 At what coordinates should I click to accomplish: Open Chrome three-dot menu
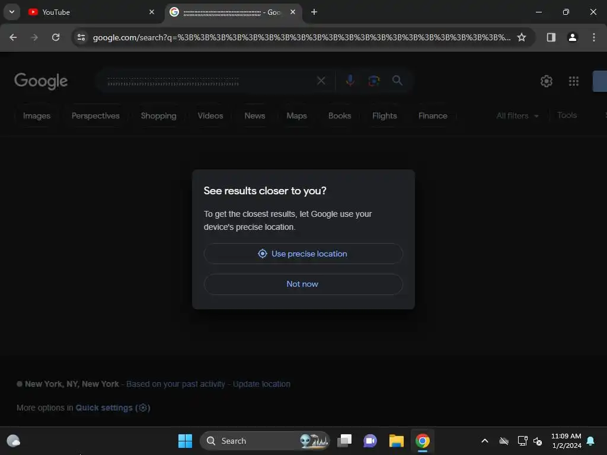coord(594,37)
